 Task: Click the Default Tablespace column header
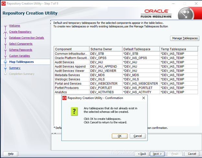pyautogui.click(x=141, y=49)
